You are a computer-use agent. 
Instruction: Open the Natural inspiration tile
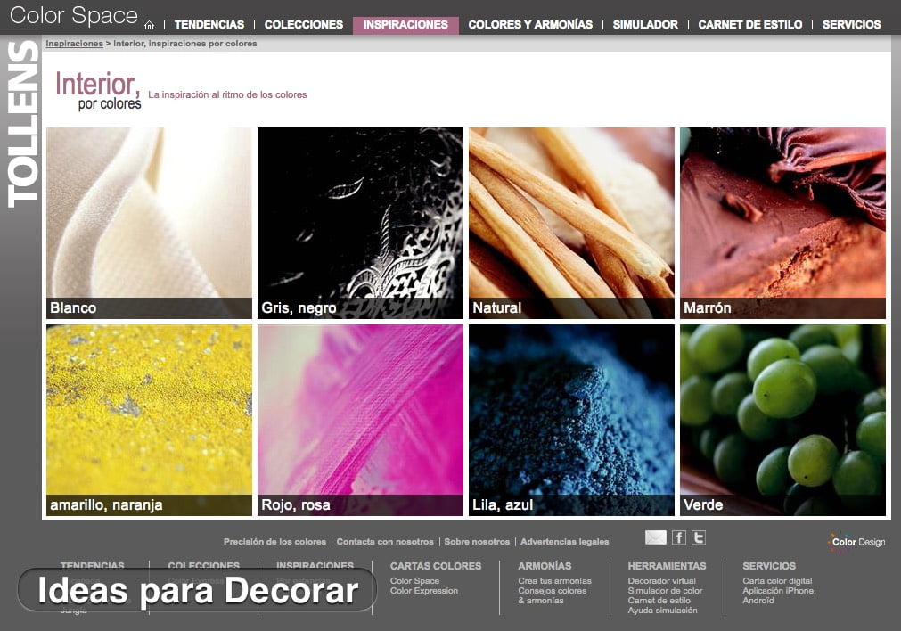coord(572,223)
